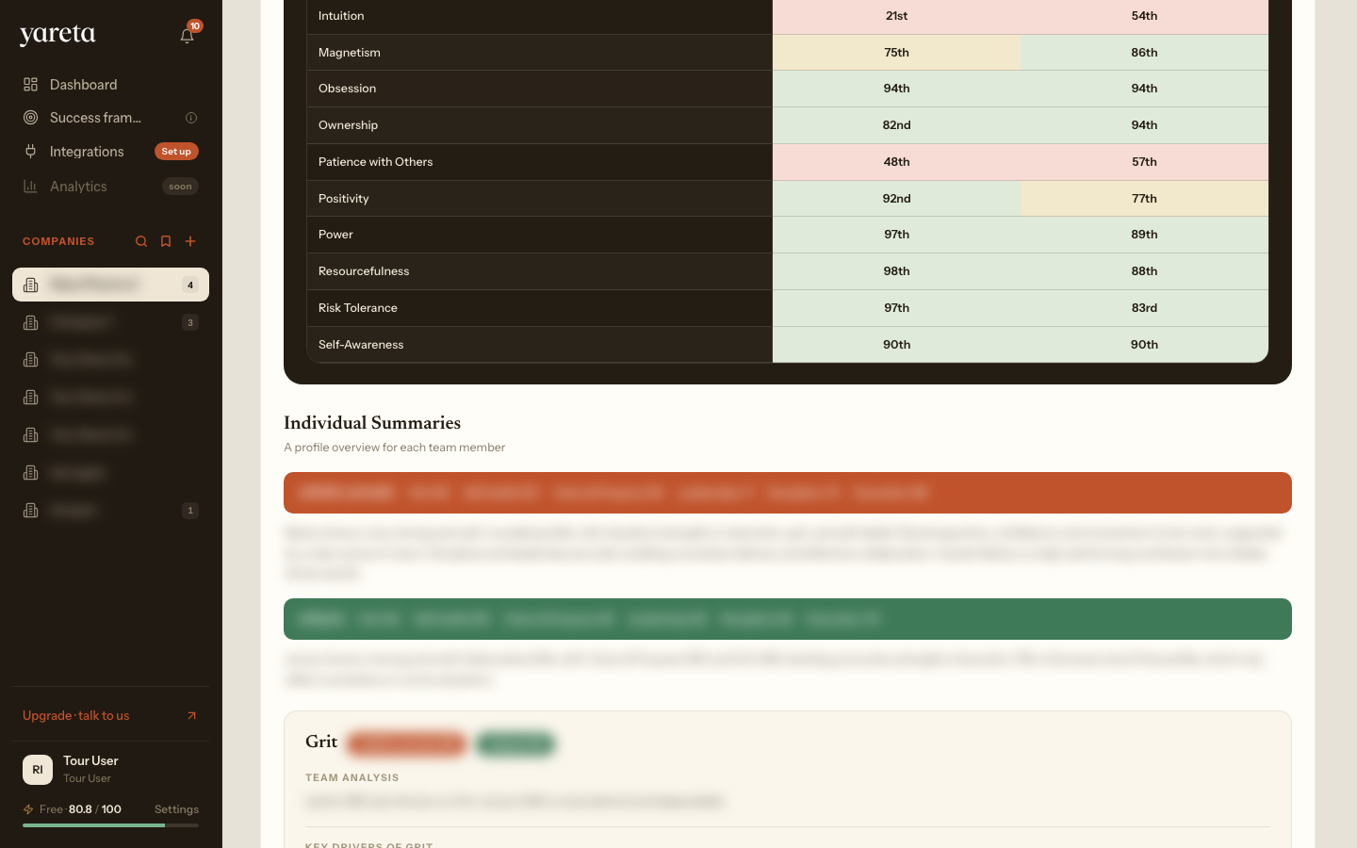Image resolution: width=1357 pixels, height=848 pixels.
Task: Click the green team member summary header
Action: 788,619
